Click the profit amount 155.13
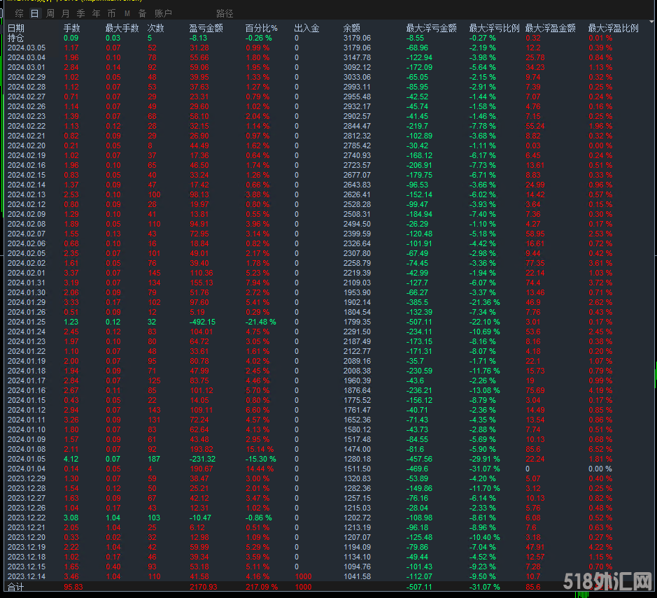Screen dimensions: 657x598 202,283
